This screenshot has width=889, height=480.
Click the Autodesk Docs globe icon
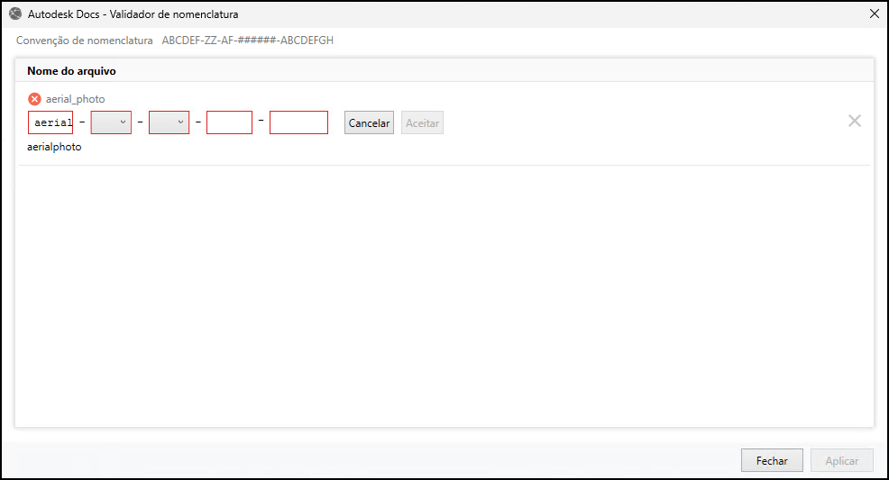pyautogui.click(x=15, y=14)
